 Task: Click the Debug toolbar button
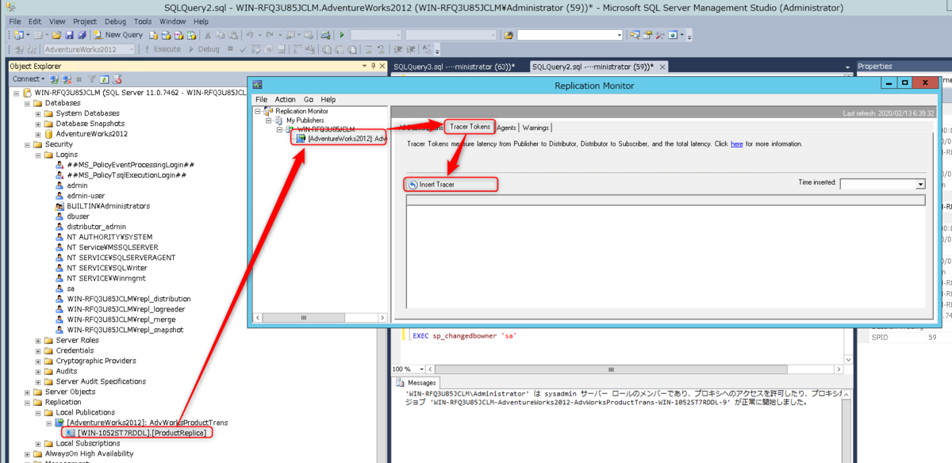pyautogui.click(x=203, y=48)
